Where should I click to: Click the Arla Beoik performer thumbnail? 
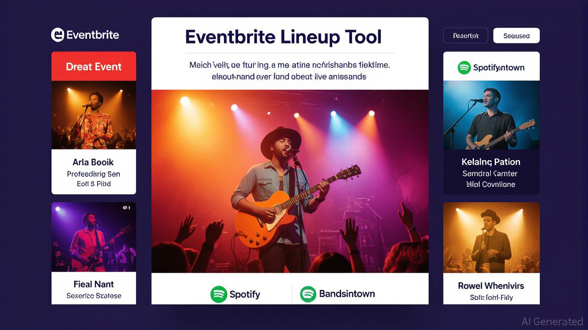(94, 115)
